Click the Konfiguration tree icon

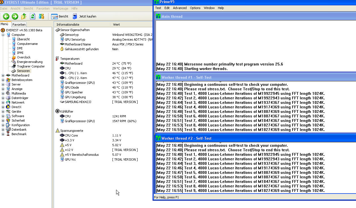tap(8, 125)
